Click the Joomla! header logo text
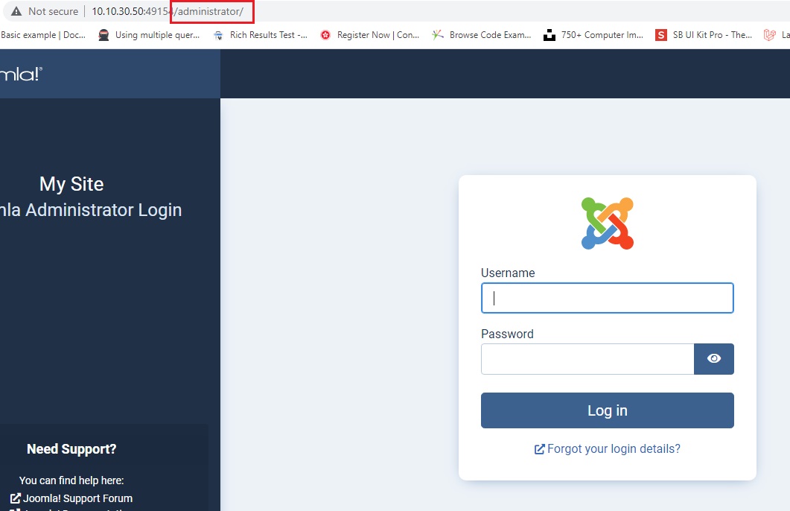Viewport: 790px width, 511px height. (x=21, y=74)
